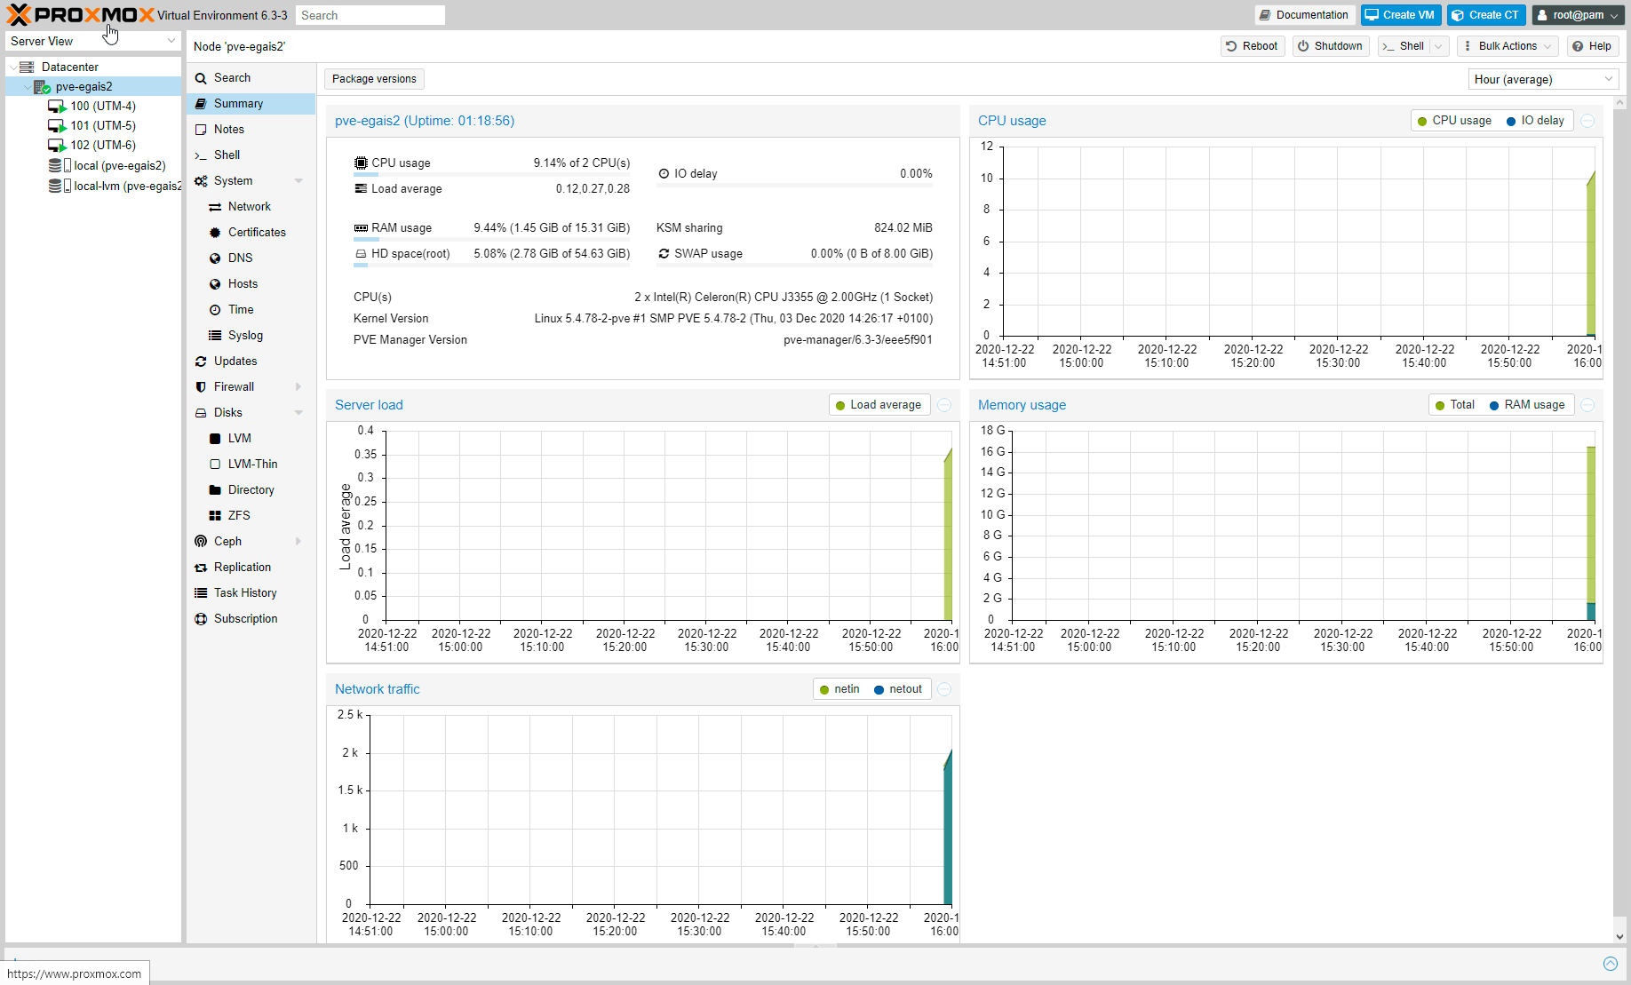Click the Firewall shield icon in sidebar
The height and width of the screenshot is (985, 1631).
tap(201, 387)
